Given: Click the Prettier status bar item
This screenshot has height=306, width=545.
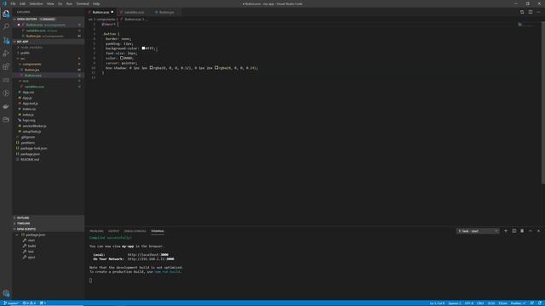Looking at the screenshot, I should tap(518, 303).
